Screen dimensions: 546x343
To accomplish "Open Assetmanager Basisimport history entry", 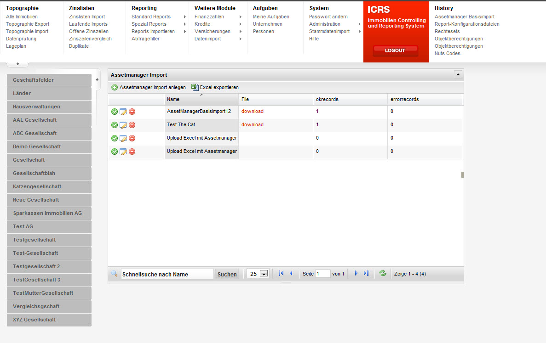I will click(x=465, y=17).
